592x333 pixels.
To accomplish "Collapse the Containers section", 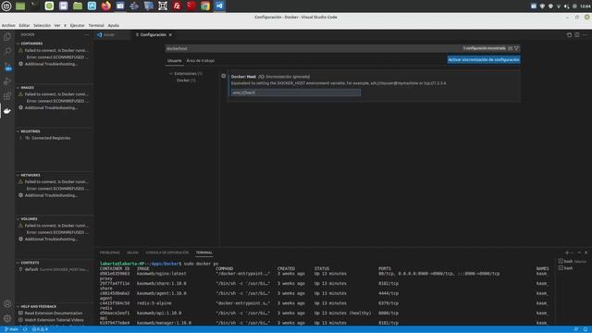I will [18, 43].
